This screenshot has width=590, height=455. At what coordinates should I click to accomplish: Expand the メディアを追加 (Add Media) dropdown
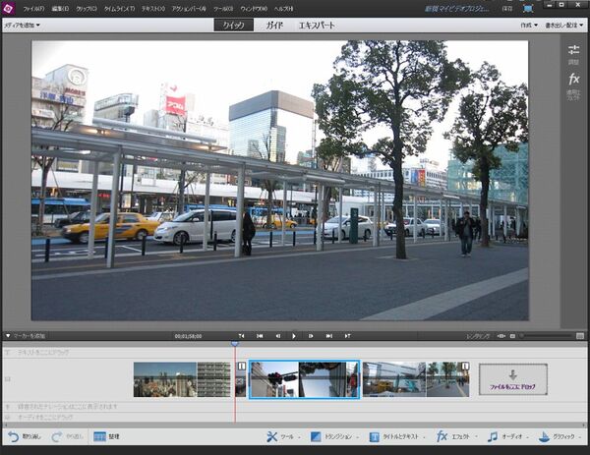(22, 25)
